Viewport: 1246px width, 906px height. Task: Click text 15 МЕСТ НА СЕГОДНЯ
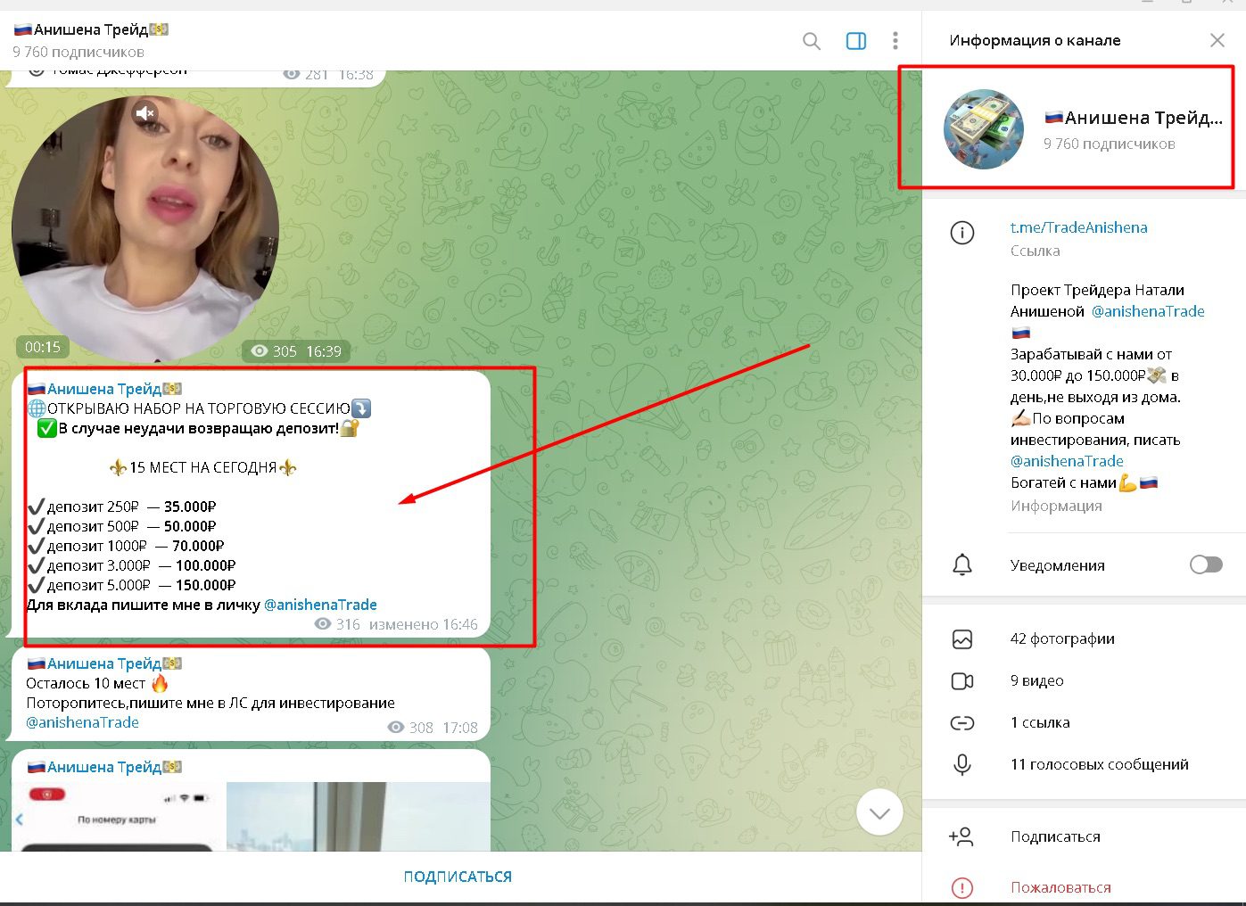[202, 467]
